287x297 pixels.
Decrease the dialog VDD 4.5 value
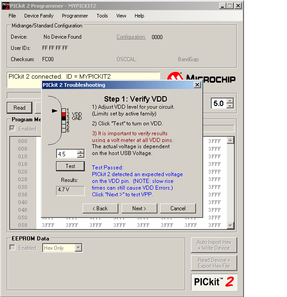81,155
